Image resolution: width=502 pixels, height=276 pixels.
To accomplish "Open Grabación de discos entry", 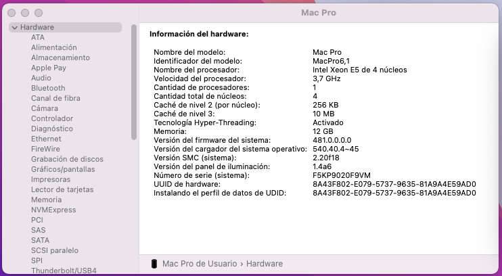I will 67,159.
